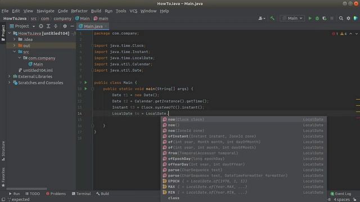Open the Project view selector dropdown
The width and height of the screenshot is (360, 202).
[x=22, y=26]
